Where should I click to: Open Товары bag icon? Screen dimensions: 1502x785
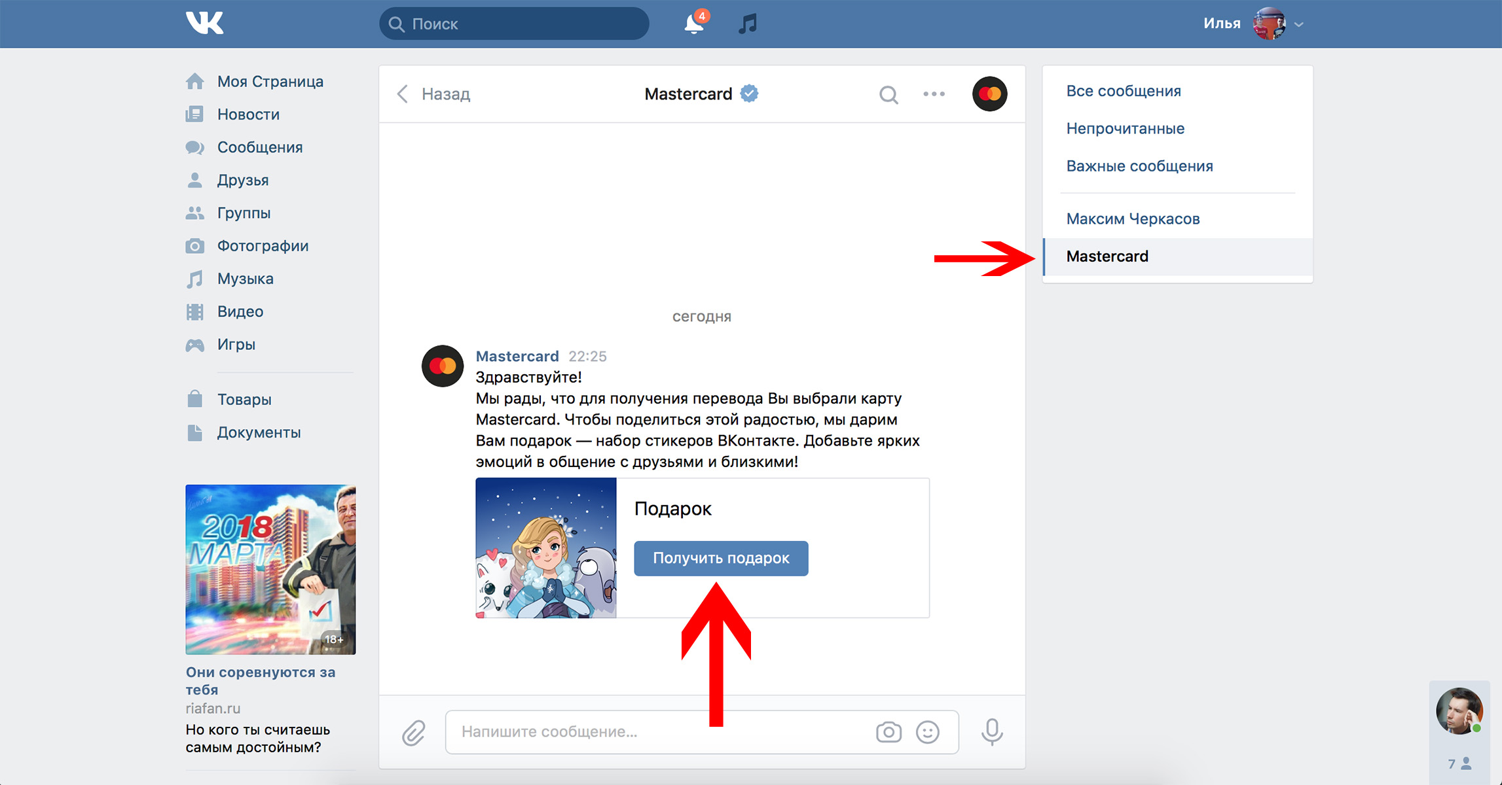(x=194, y=399)
